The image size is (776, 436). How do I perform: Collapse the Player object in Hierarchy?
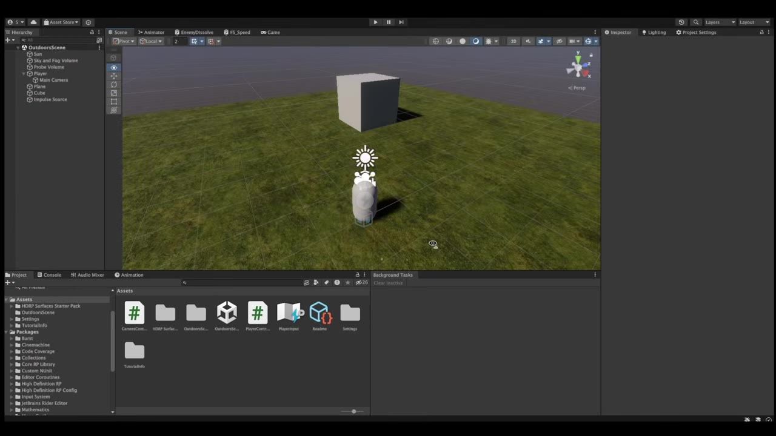click(24, 74)
